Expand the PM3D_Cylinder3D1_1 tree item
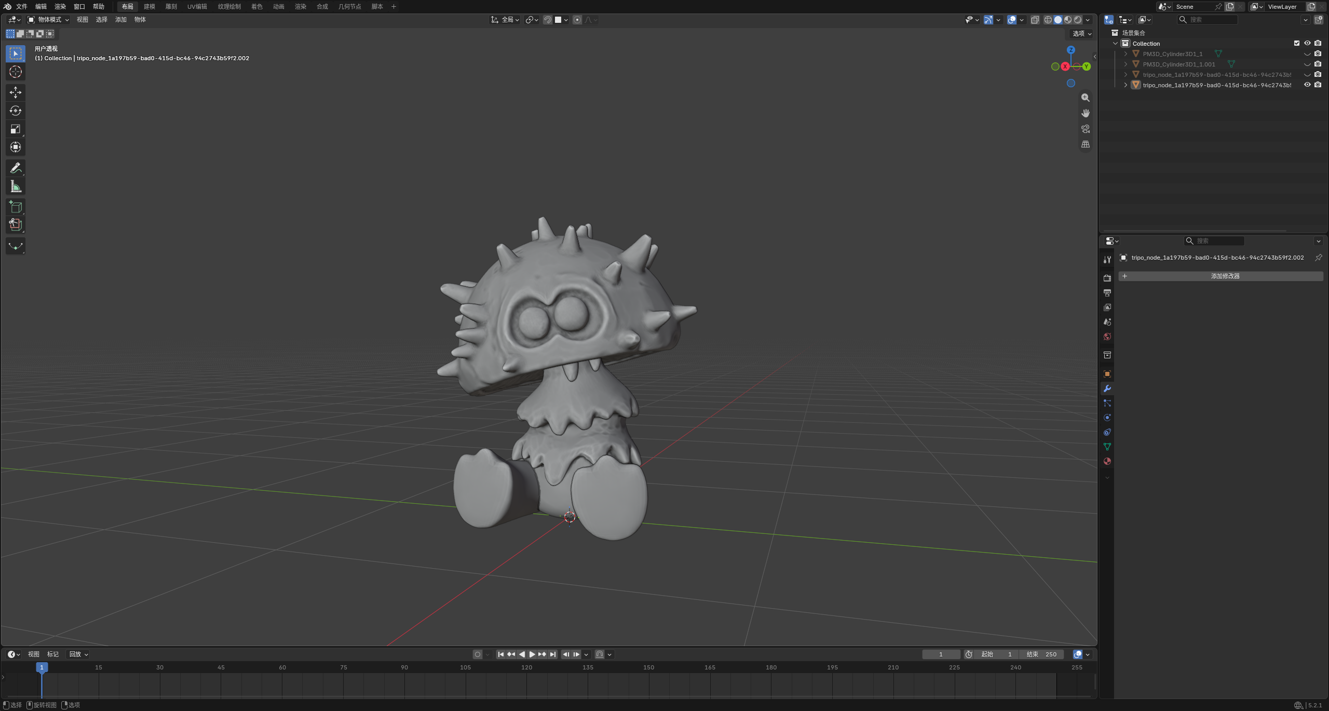Screen dimensions: 1329x711 pos(1125,53)
